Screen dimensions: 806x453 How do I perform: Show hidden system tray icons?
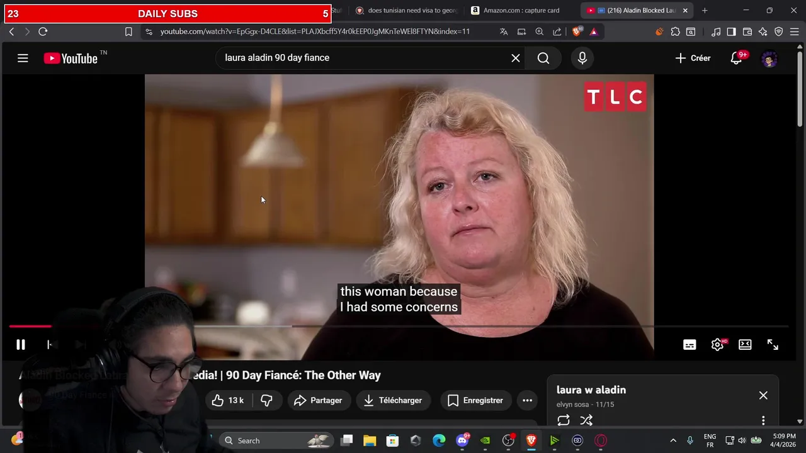(673, 440)
